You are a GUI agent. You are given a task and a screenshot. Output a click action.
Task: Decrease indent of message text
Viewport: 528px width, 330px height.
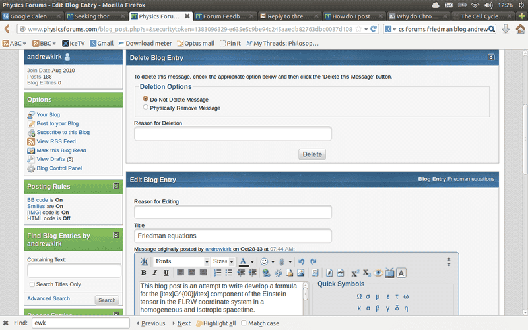(x=241, y=273)
